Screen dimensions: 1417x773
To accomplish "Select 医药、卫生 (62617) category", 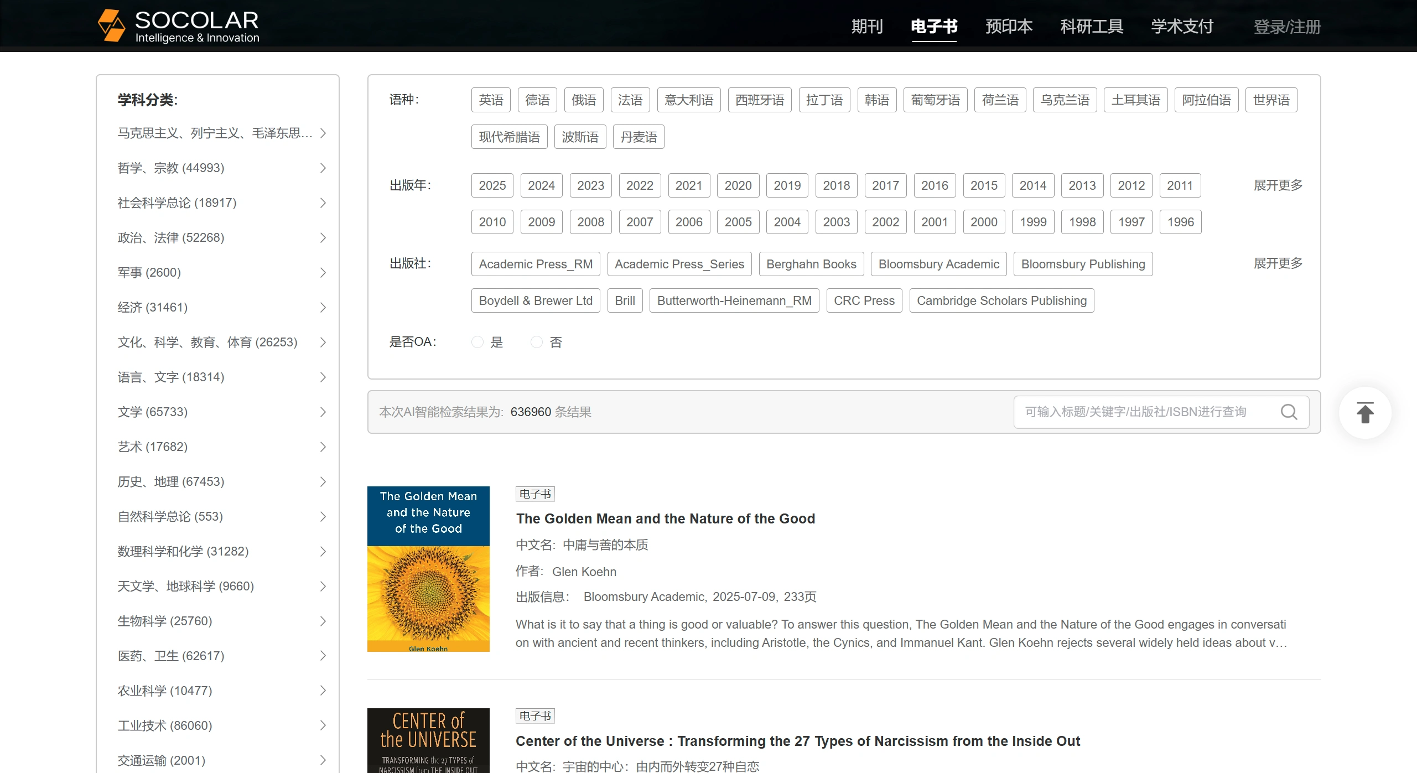I will pos(171,656).
